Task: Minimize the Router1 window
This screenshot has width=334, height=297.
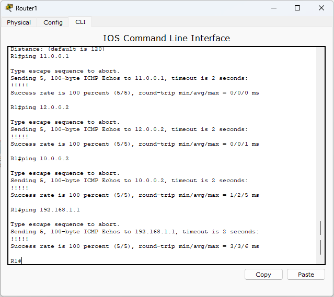Action: click(274, 8)
